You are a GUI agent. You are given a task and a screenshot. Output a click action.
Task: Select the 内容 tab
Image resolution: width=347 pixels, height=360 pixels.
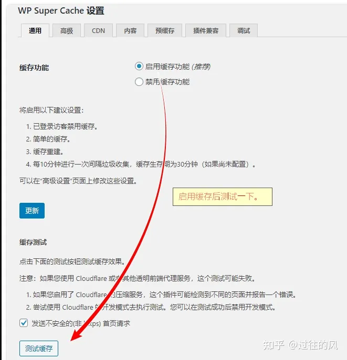click(130, 30)
